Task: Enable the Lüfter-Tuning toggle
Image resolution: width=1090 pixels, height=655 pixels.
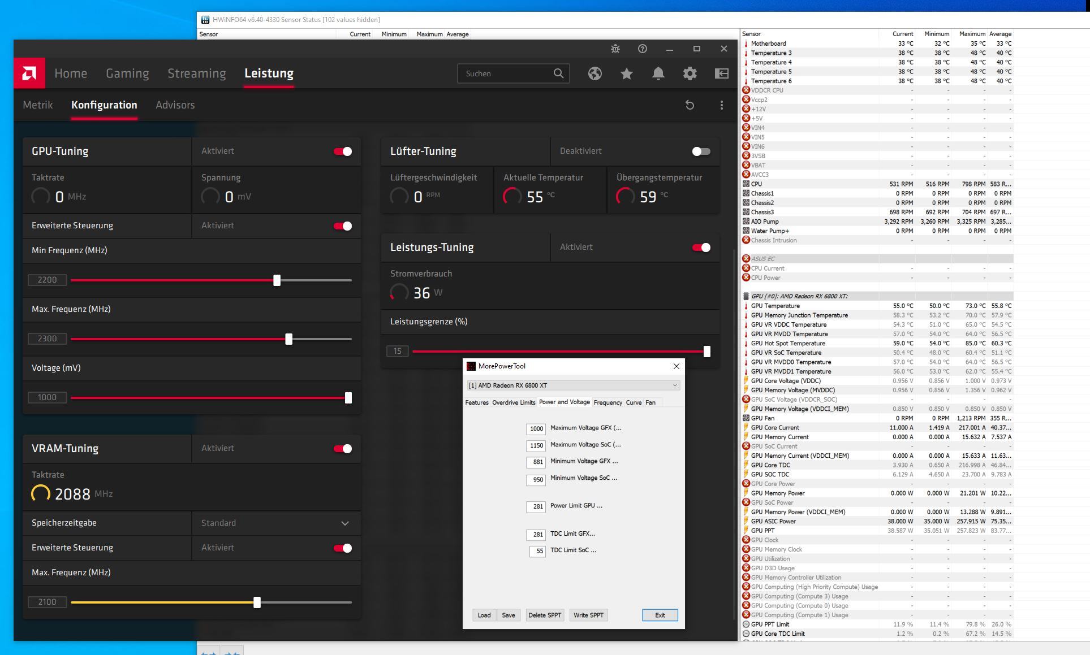Action: pos(701,151)
